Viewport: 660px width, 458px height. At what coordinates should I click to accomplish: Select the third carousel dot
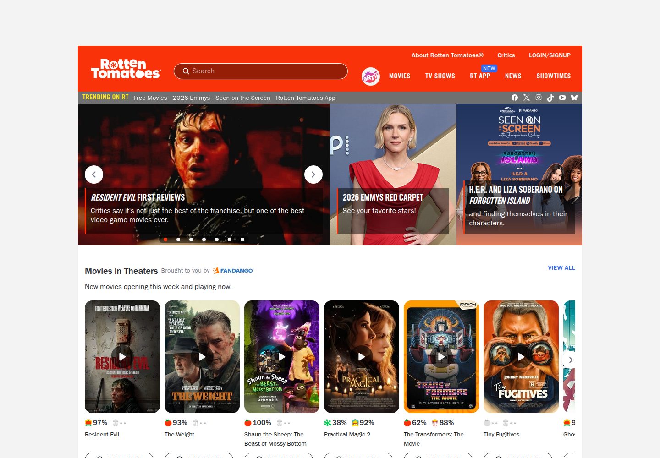191,240
